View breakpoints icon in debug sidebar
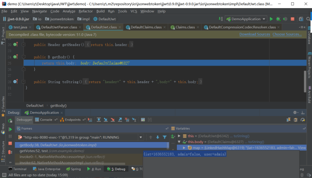Screen dimensions: 312x178 [10, 152]
